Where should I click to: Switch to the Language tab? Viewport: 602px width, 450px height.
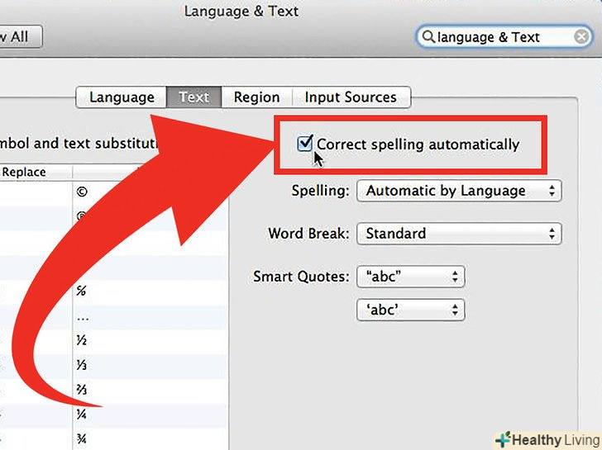122,97
